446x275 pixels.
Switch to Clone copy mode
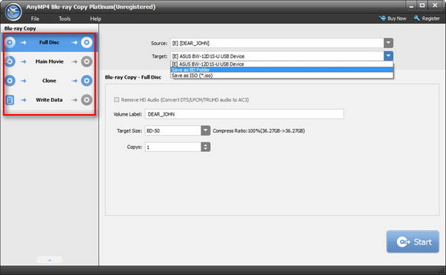(49, 81)
